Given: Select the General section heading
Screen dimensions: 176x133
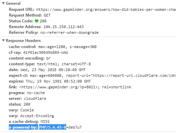Looking at the screenshot, I should click(13, 3).
